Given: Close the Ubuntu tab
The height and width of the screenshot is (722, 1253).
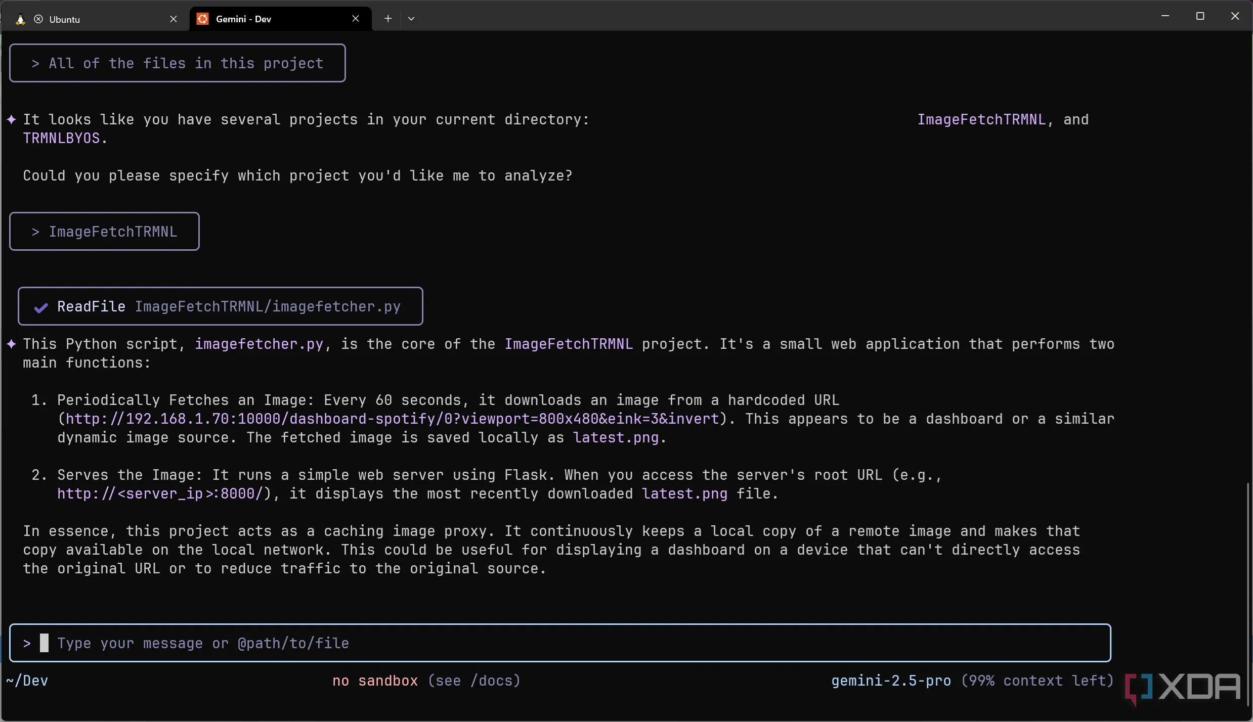Looking at the screenshot, I should [174, 19].
